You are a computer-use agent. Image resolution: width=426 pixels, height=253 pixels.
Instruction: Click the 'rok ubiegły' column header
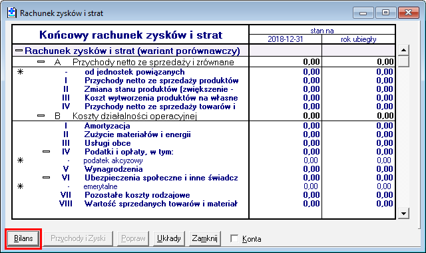click(358, 39)
